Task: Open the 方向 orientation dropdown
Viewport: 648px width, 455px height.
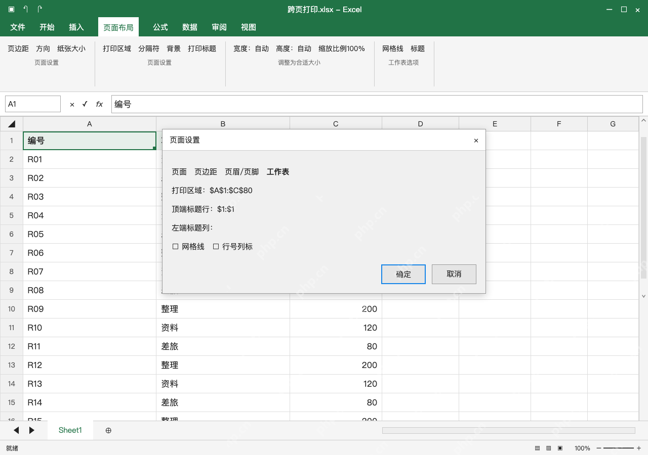Action: point(43,49)
